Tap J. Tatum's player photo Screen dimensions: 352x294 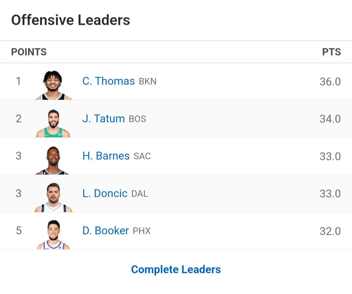53,123
